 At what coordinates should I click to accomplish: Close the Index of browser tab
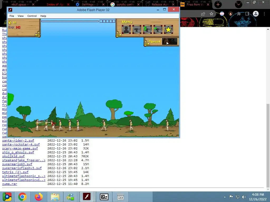point(68,4)
